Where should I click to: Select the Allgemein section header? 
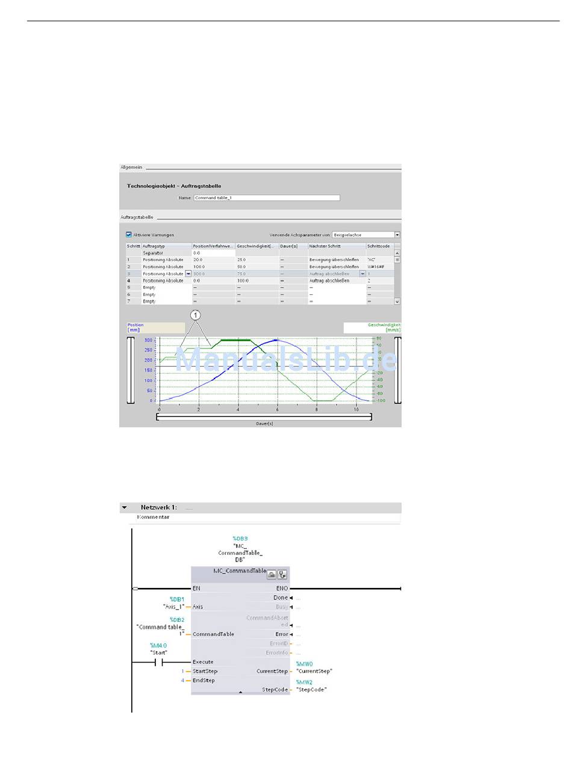pyautogui.click(x=131, y=167)
